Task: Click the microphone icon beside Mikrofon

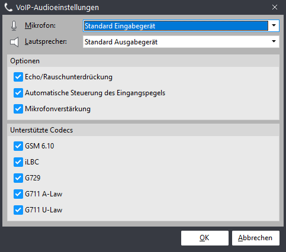Action: click(14, 26)
